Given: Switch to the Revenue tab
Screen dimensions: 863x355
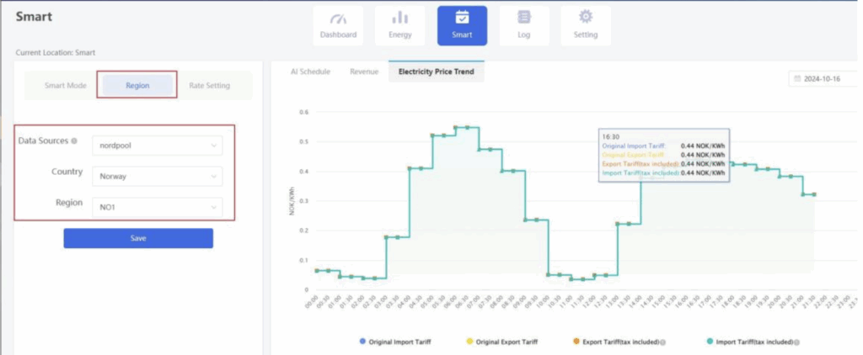Looking at the screenshot, I should click(364, 72).
